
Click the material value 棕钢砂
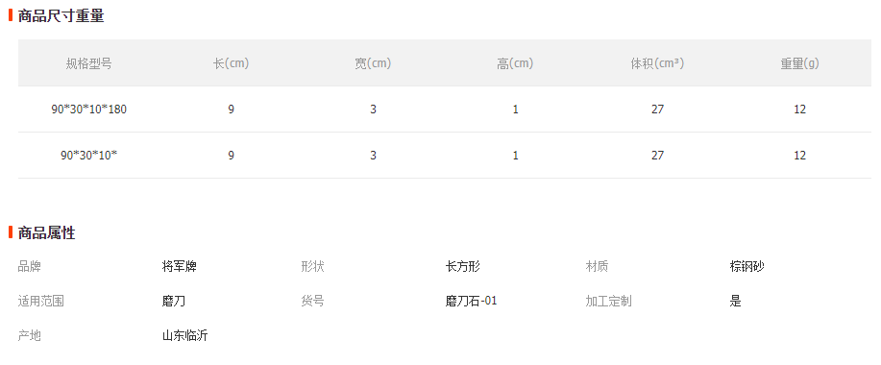coord(747,267)
